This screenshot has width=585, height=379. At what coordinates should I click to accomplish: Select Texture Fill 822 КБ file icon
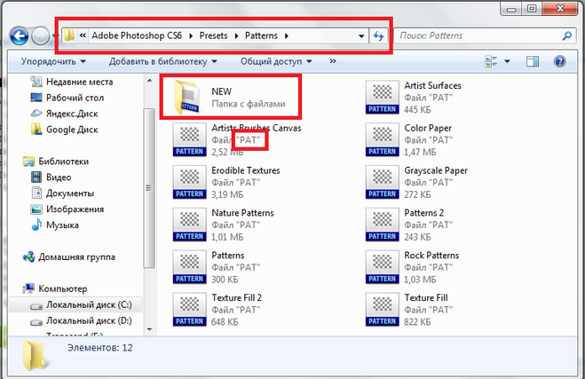point(383,310)
